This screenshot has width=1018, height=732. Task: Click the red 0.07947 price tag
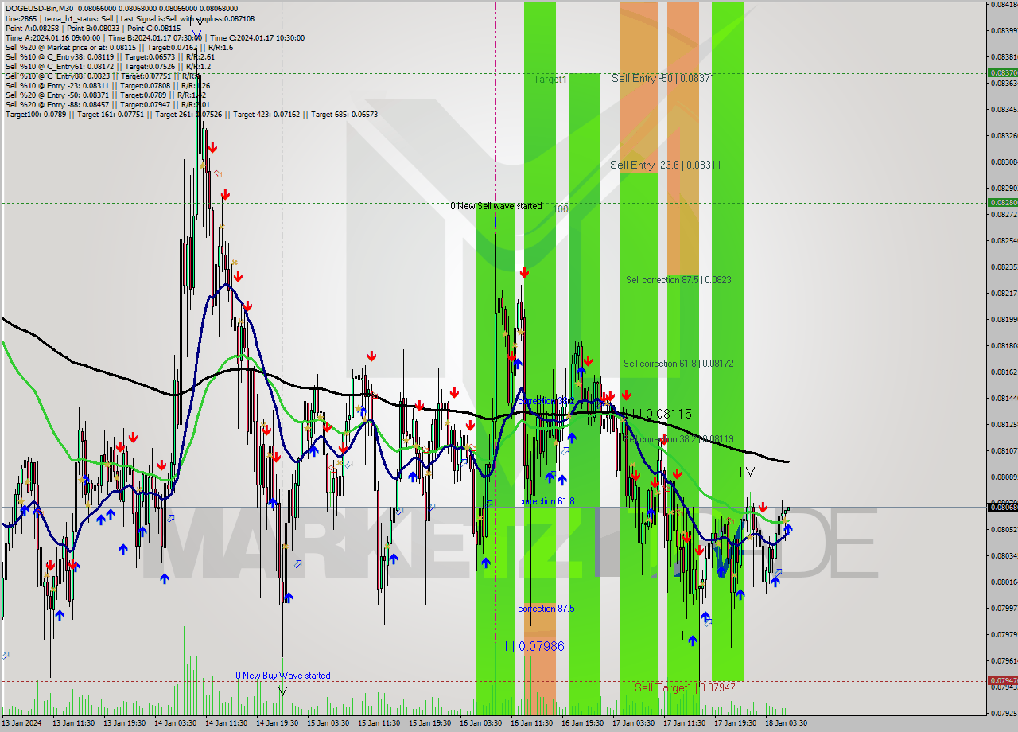[x=1002, y=680]
